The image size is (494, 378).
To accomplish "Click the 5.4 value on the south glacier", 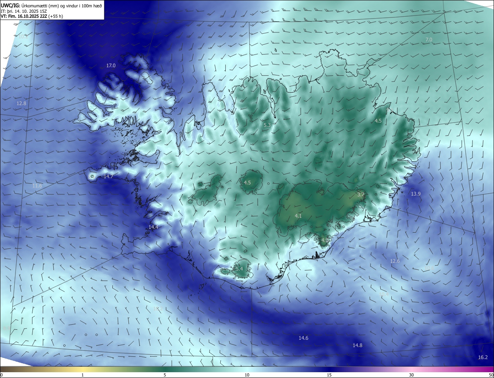I will click(x=239, y=269).
